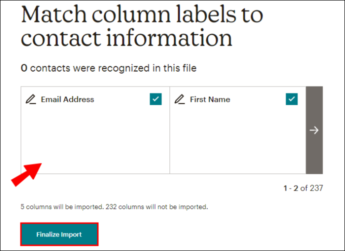Uncheck the Email Address column checkbox

tap(156, 99)
